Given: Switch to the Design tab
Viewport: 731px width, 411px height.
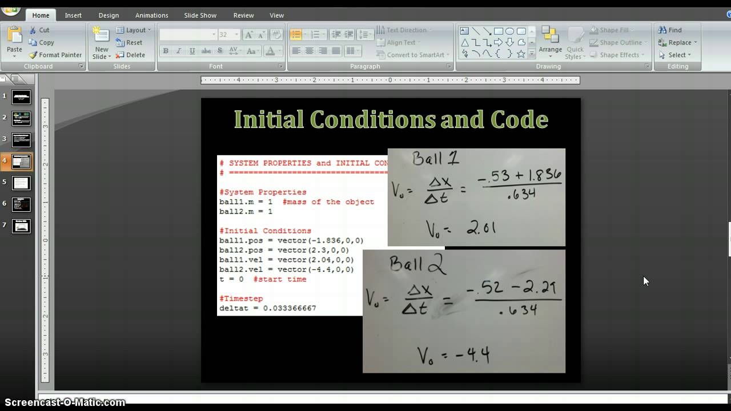Looking at the screenshot, I should tap(109, 15).
